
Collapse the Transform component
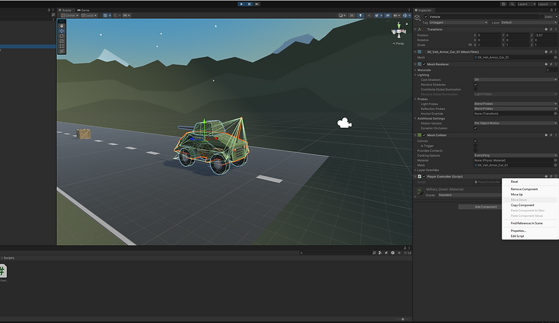[415, 29]
